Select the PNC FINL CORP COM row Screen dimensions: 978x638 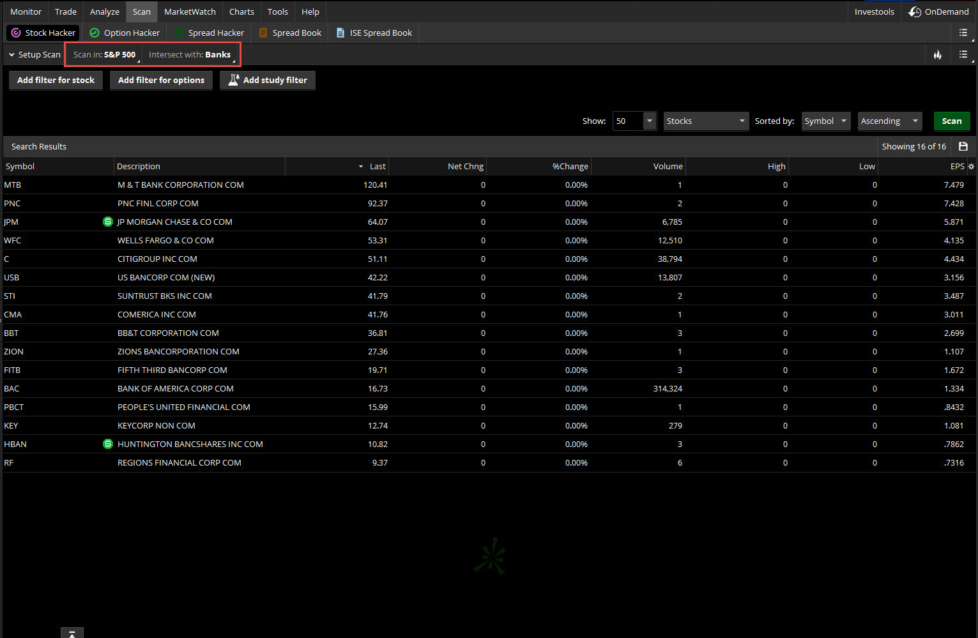489,203
